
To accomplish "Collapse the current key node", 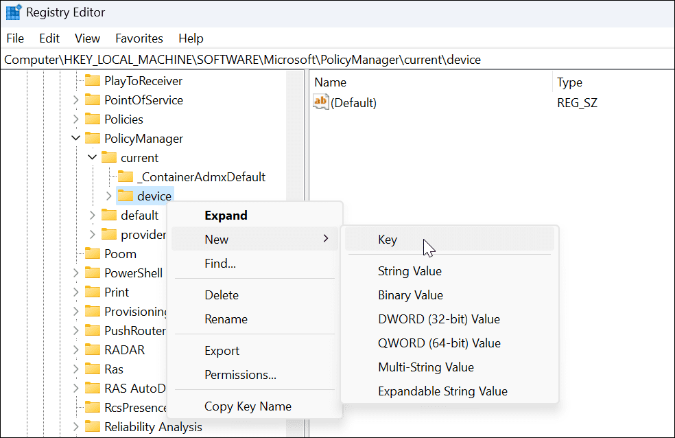I will point(92,158).
